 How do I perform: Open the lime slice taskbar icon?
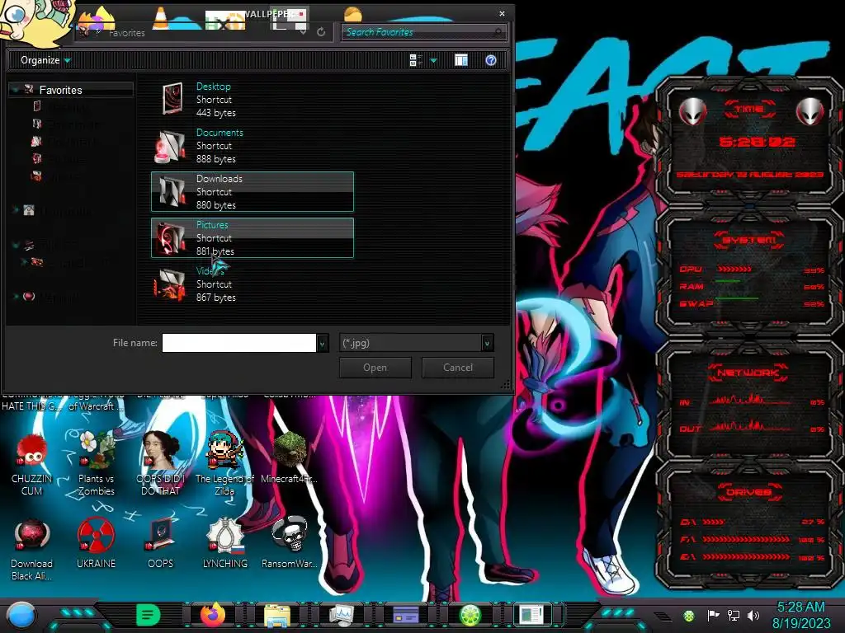[x=470, y=615]
